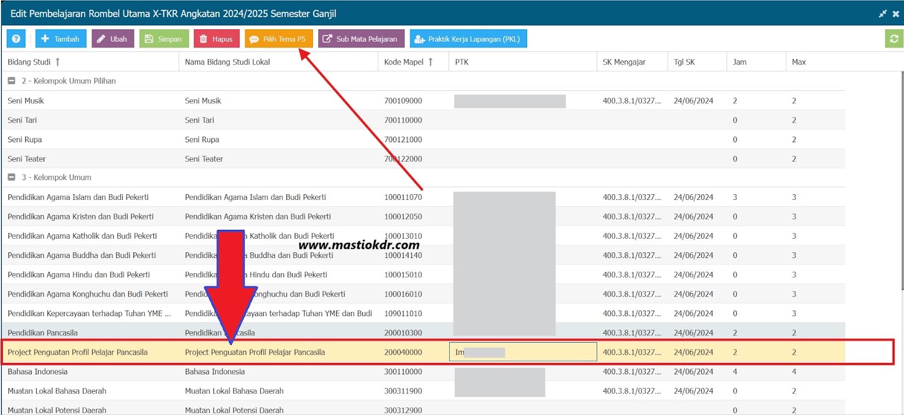
Task: Select the Pendidikan Pancasila row
Action: pyautogui.click(x=424, y=333)
